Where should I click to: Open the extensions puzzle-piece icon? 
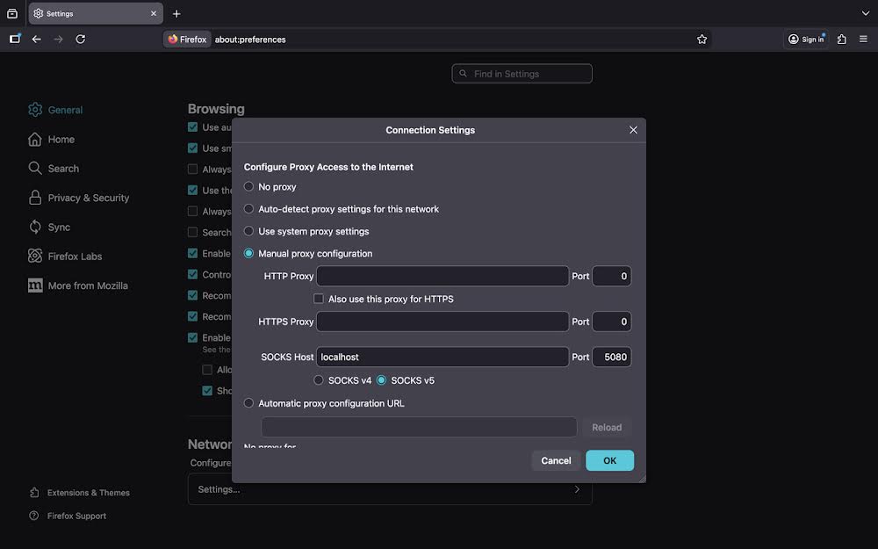[839, 39]
